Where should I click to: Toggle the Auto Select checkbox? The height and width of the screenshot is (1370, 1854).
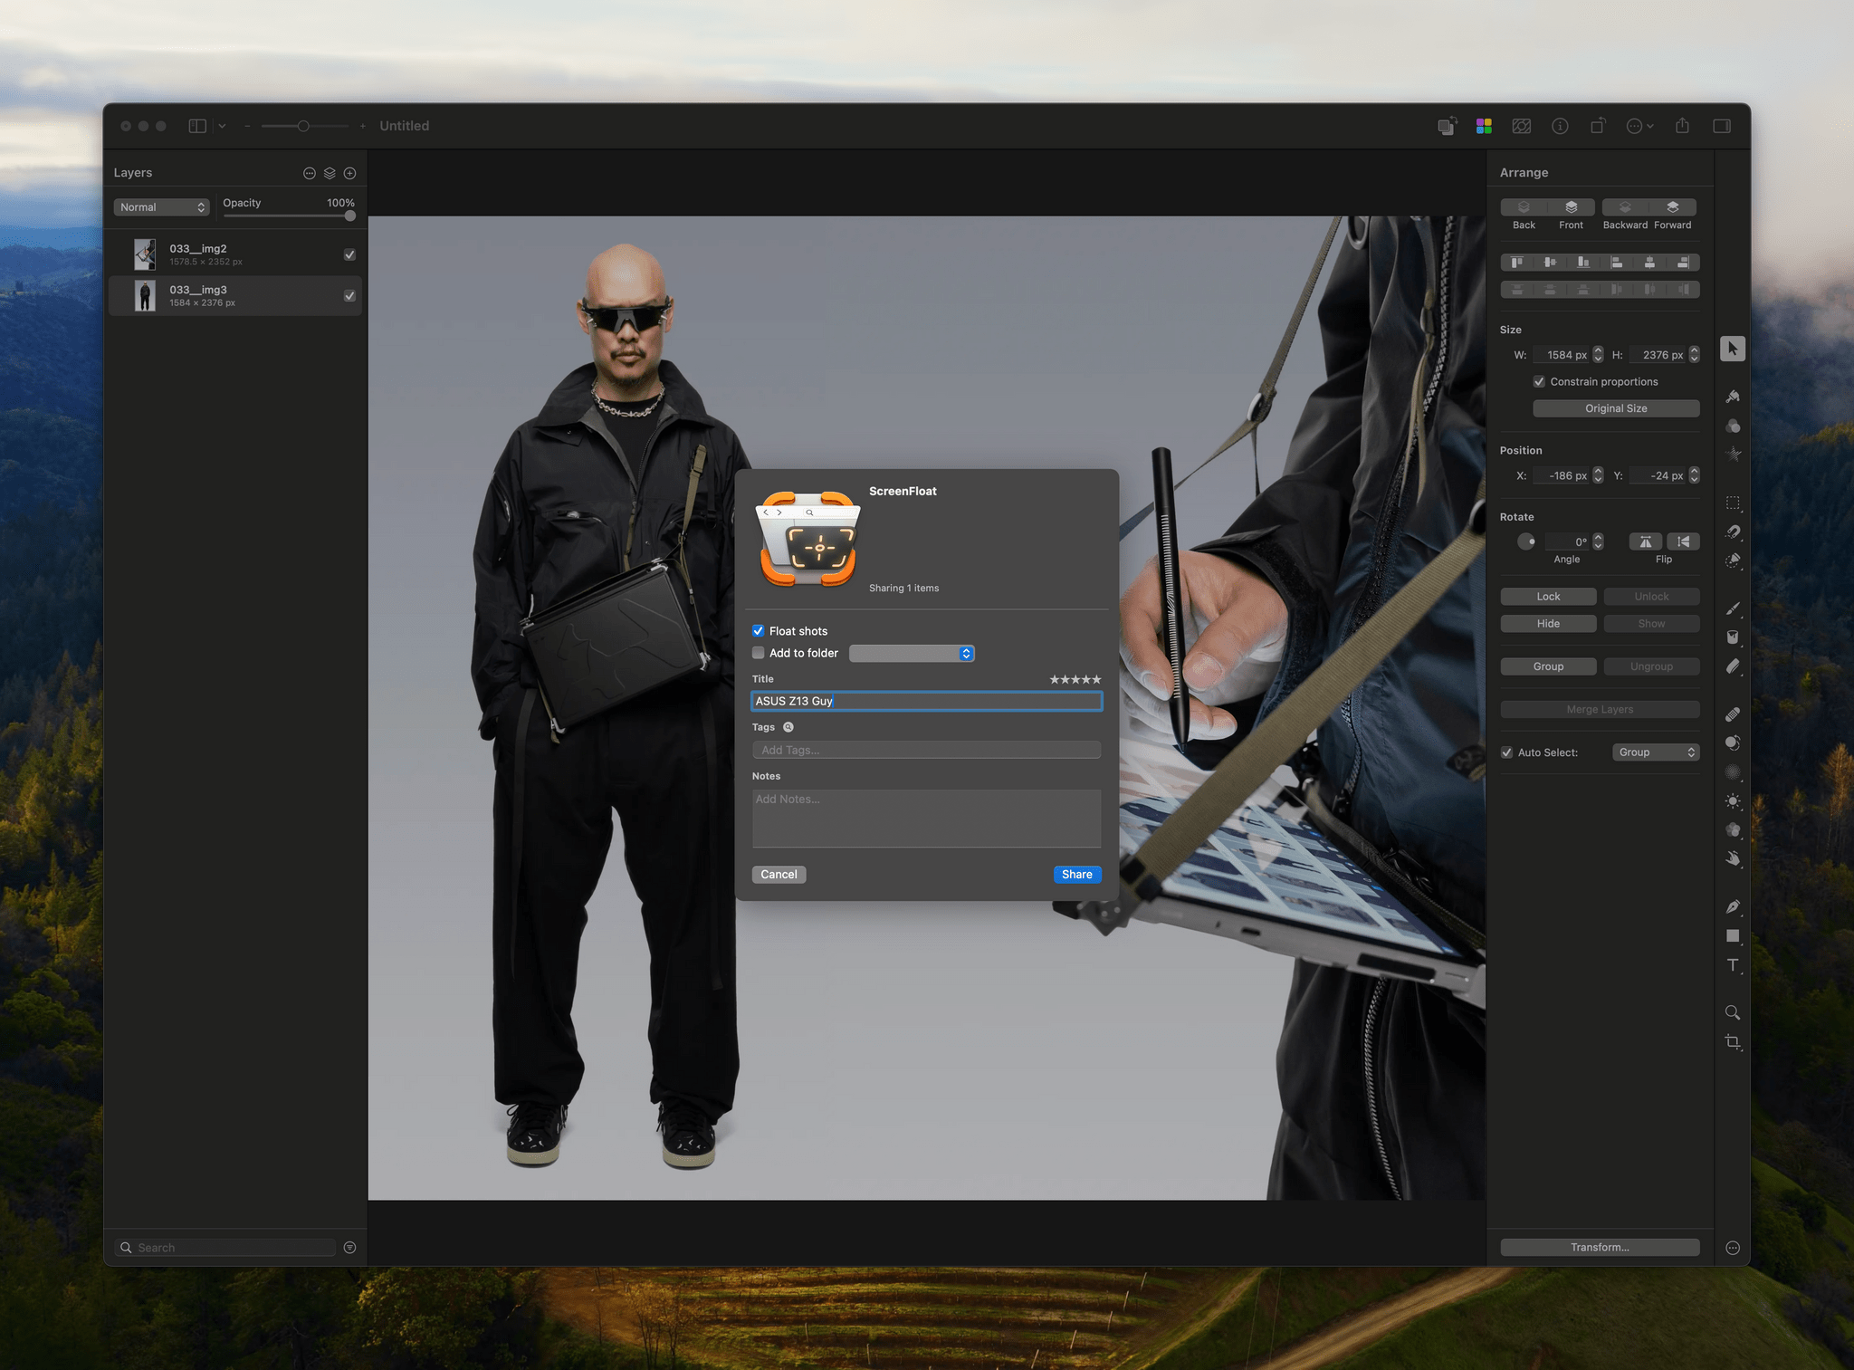point(1507,752)
